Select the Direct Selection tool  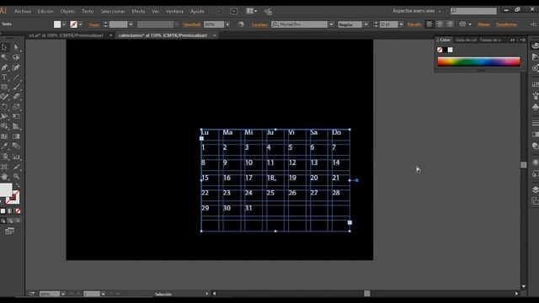[x=16, y=47]
